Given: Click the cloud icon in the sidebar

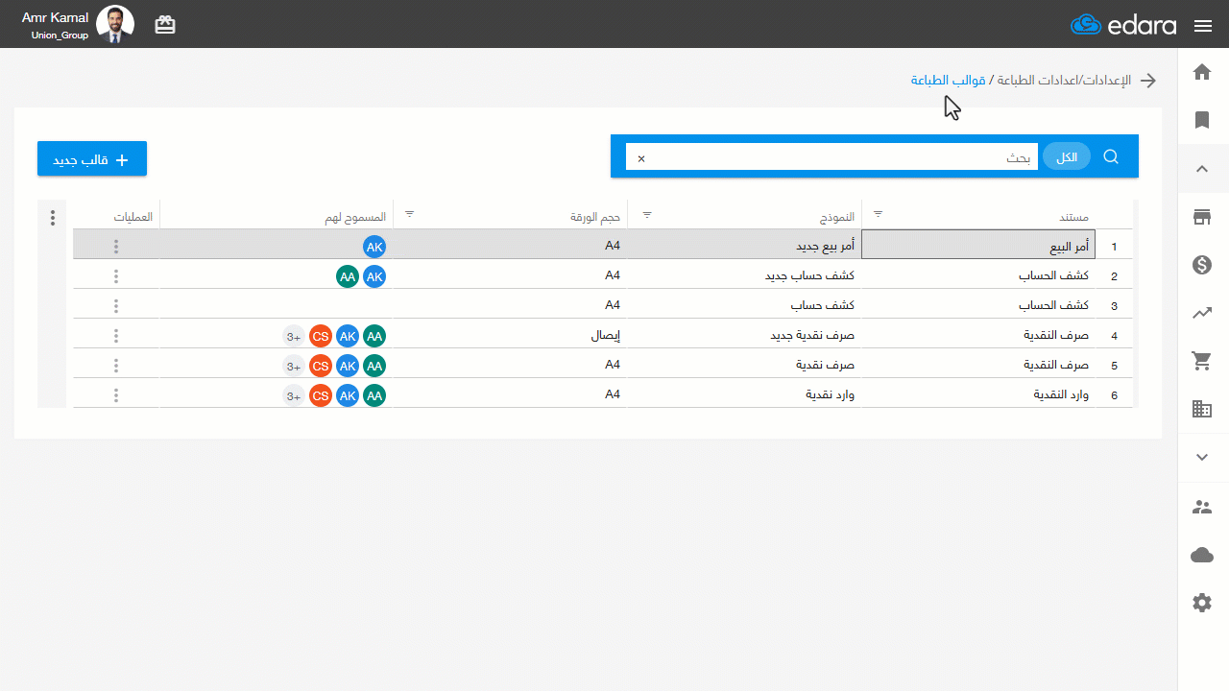Looking at the screenshot, I should [x=1202, y=555].
